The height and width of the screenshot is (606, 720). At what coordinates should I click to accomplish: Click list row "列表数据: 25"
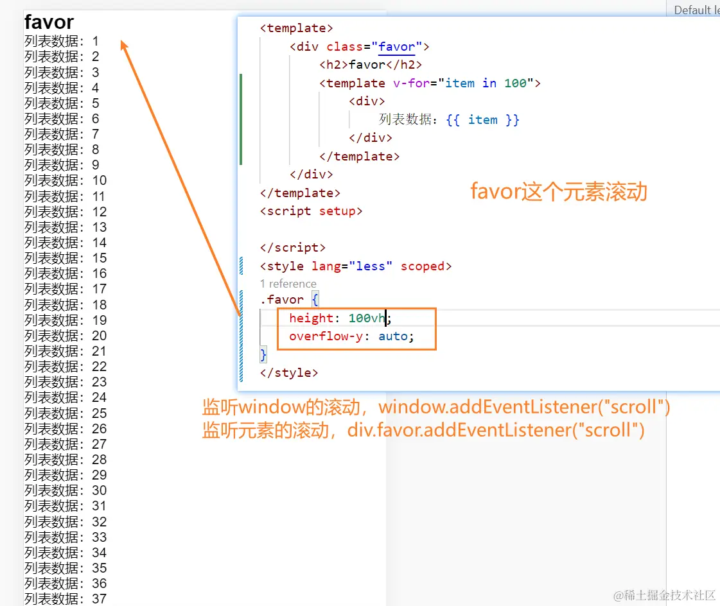click(x=66, y=413)
